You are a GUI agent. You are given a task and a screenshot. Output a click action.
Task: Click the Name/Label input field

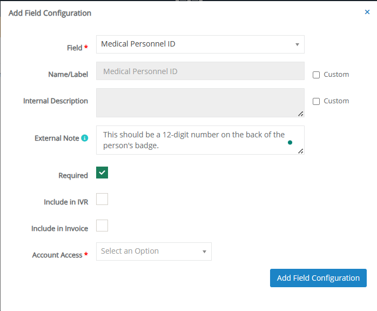(x=200, y=71)
